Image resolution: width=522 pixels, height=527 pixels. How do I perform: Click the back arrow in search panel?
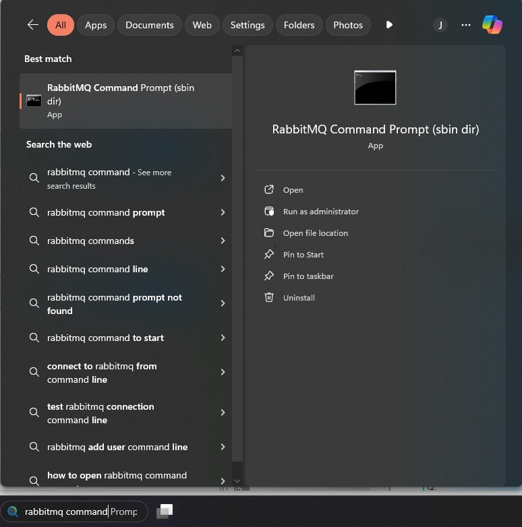pyautogui.click(x=33, y=25)
